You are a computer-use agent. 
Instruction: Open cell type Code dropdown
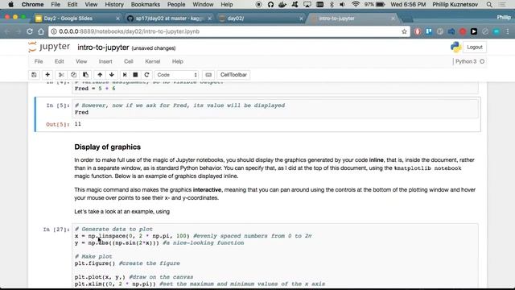point(176,75)
